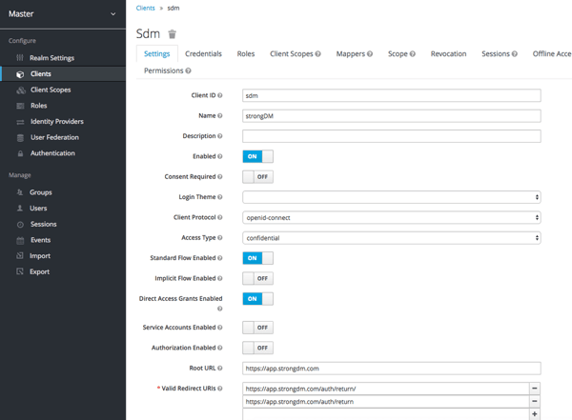The height and width of the screenshot is (420, 572).
Task: Click the Authentication lock icon
Action: pos(20,153)
